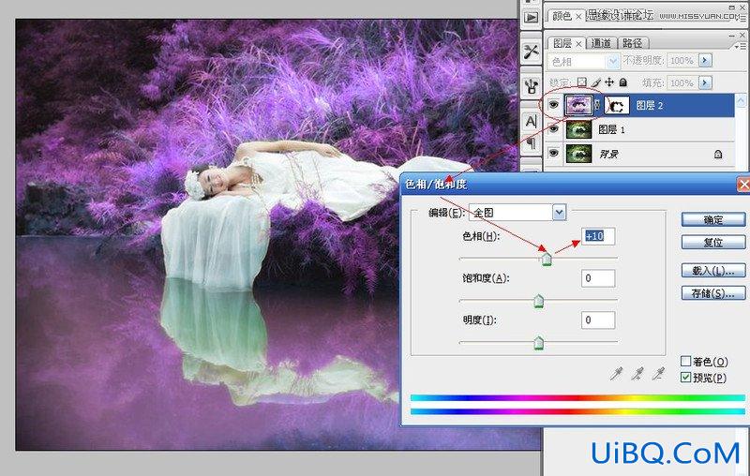Open the 不透明度 slider arrow
Screen dimensions: 750x476
[705, 61]
